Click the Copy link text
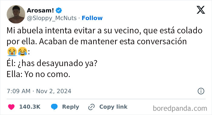Screen dimensions: 212x115 pyautogui.click(x=113, y=107)
